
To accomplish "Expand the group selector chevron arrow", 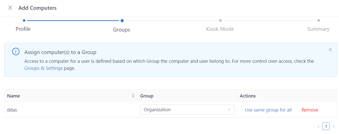I will 229,110.
